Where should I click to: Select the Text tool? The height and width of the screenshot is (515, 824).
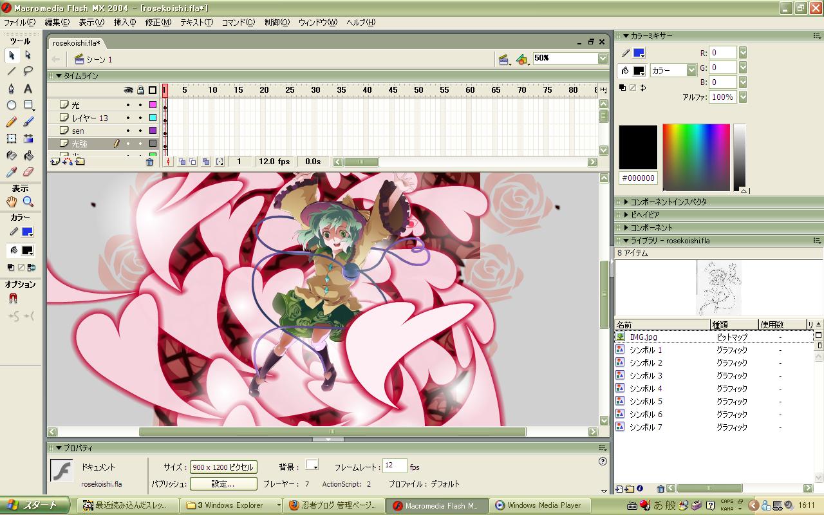point(28,89)
